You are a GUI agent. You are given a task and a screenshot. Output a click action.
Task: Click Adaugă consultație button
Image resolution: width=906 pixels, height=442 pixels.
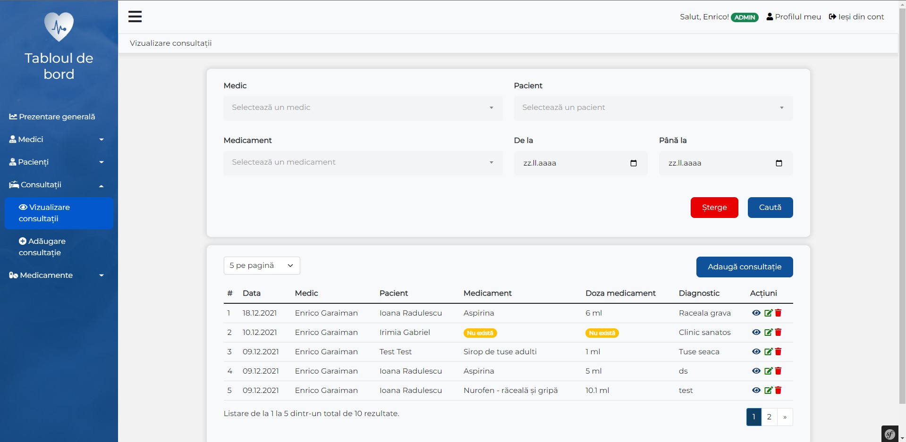coord(744,267)
